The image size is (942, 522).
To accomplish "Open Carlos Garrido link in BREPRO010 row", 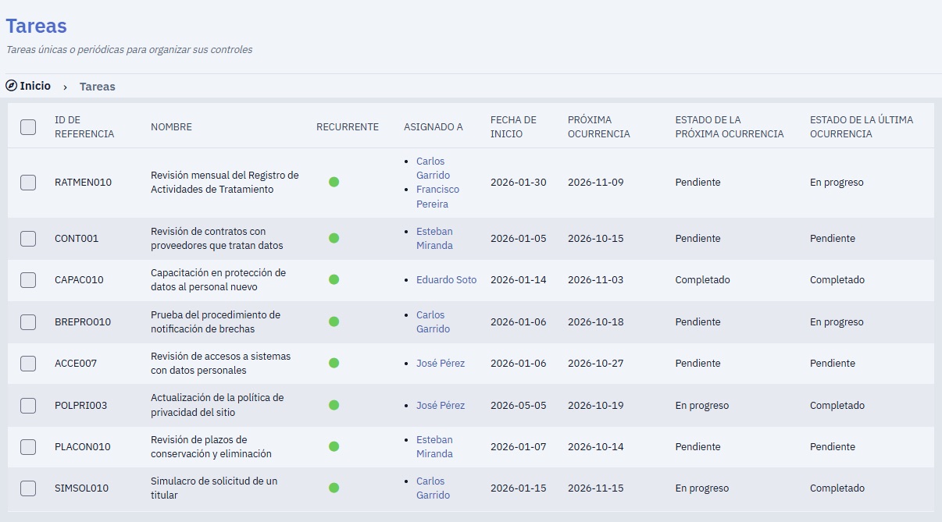I will click(433, 321).
